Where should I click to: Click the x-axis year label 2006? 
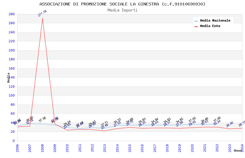[17, 148]
